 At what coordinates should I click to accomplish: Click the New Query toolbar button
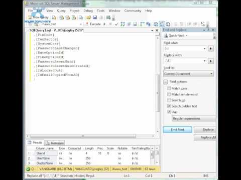click(39, 17)
